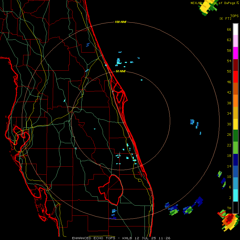Click the bright red legend swatch
Image resolution: width=240 pixels, height=240 pixels.
click(x=235, y=77)
